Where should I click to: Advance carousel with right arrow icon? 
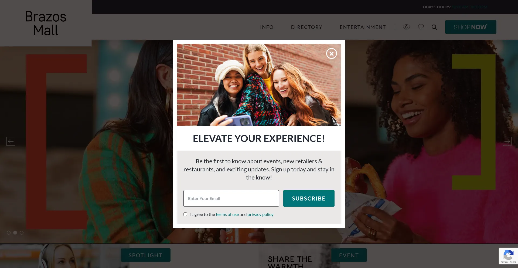point(507,141)
